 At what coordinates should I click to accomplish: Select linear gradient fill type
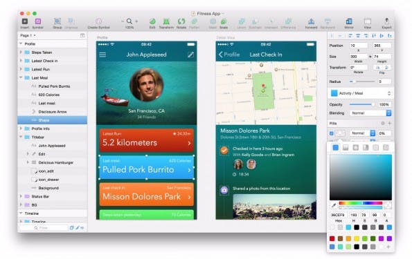tap(346, 148)
